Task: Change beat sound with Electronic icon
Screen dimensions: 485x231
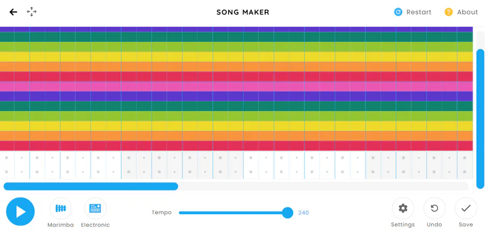Action: click(95, 208)
